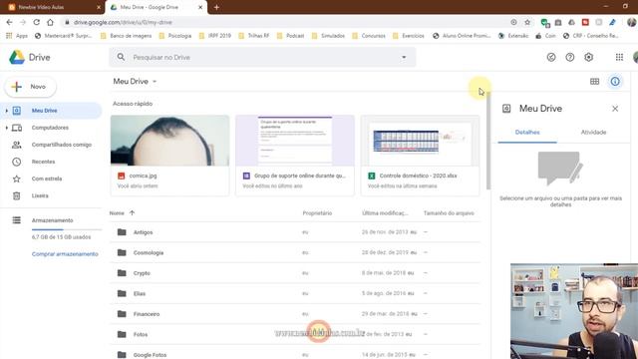Click Comprar armazenamento link

click(x=65, y=254)
